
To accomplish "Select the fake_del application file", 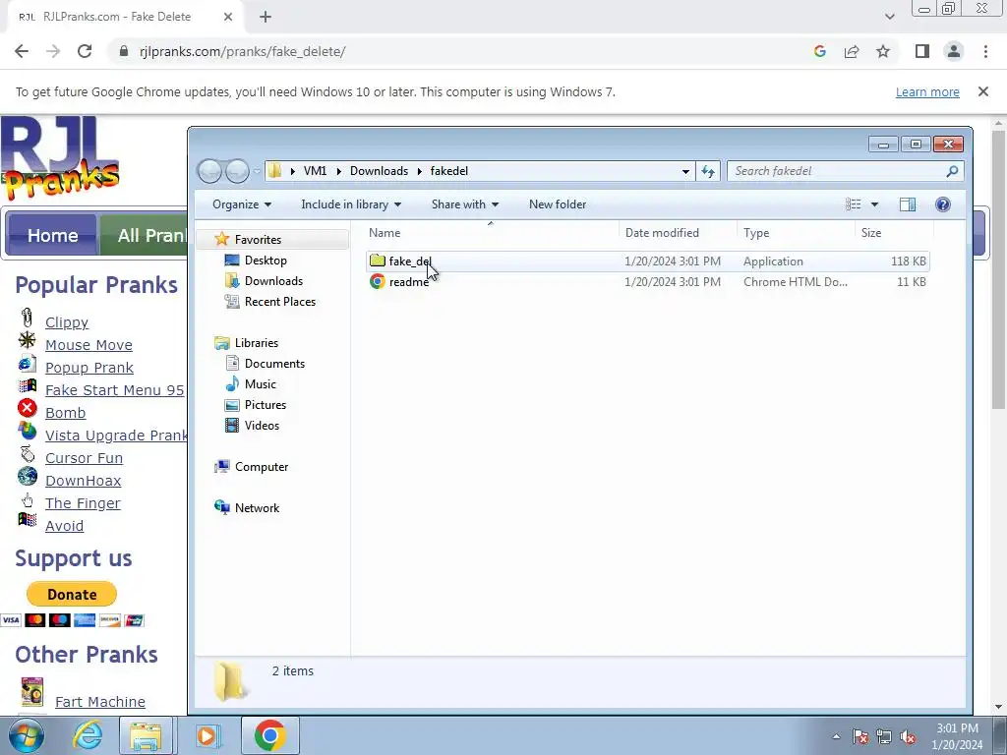I will (649, 261).
